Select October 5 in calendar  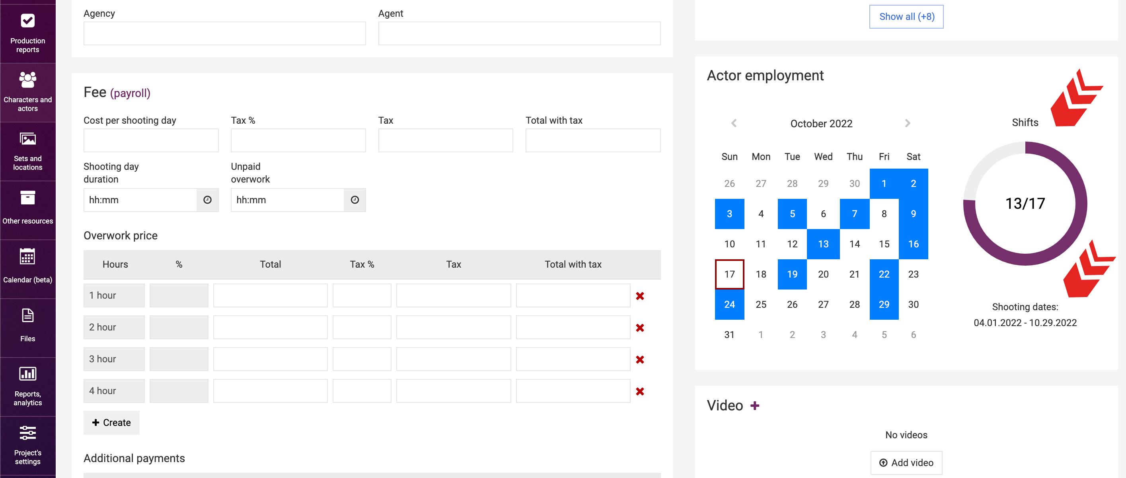[792, 214]
